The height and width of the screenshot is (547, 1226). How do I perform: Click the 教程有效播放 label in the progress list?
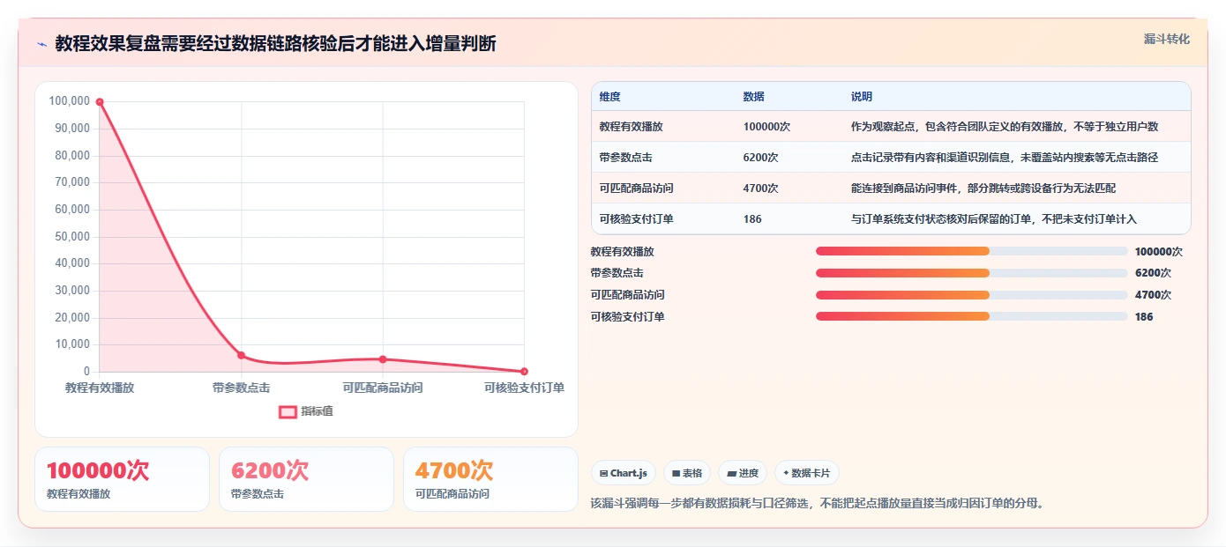coord(623,251)
